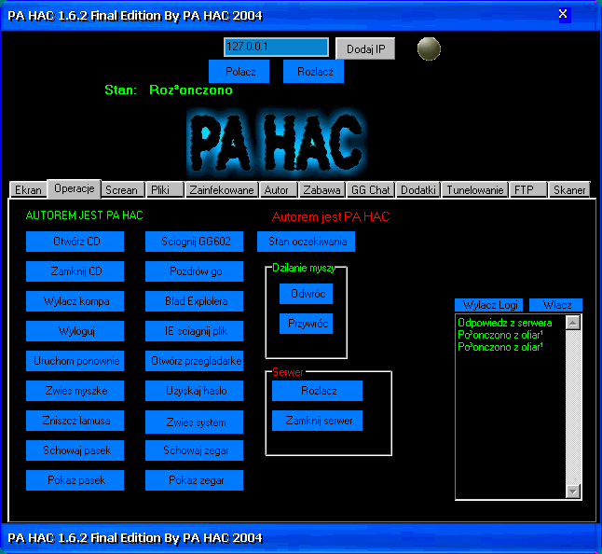Switch to the Skaner tab

click(568, 189)
